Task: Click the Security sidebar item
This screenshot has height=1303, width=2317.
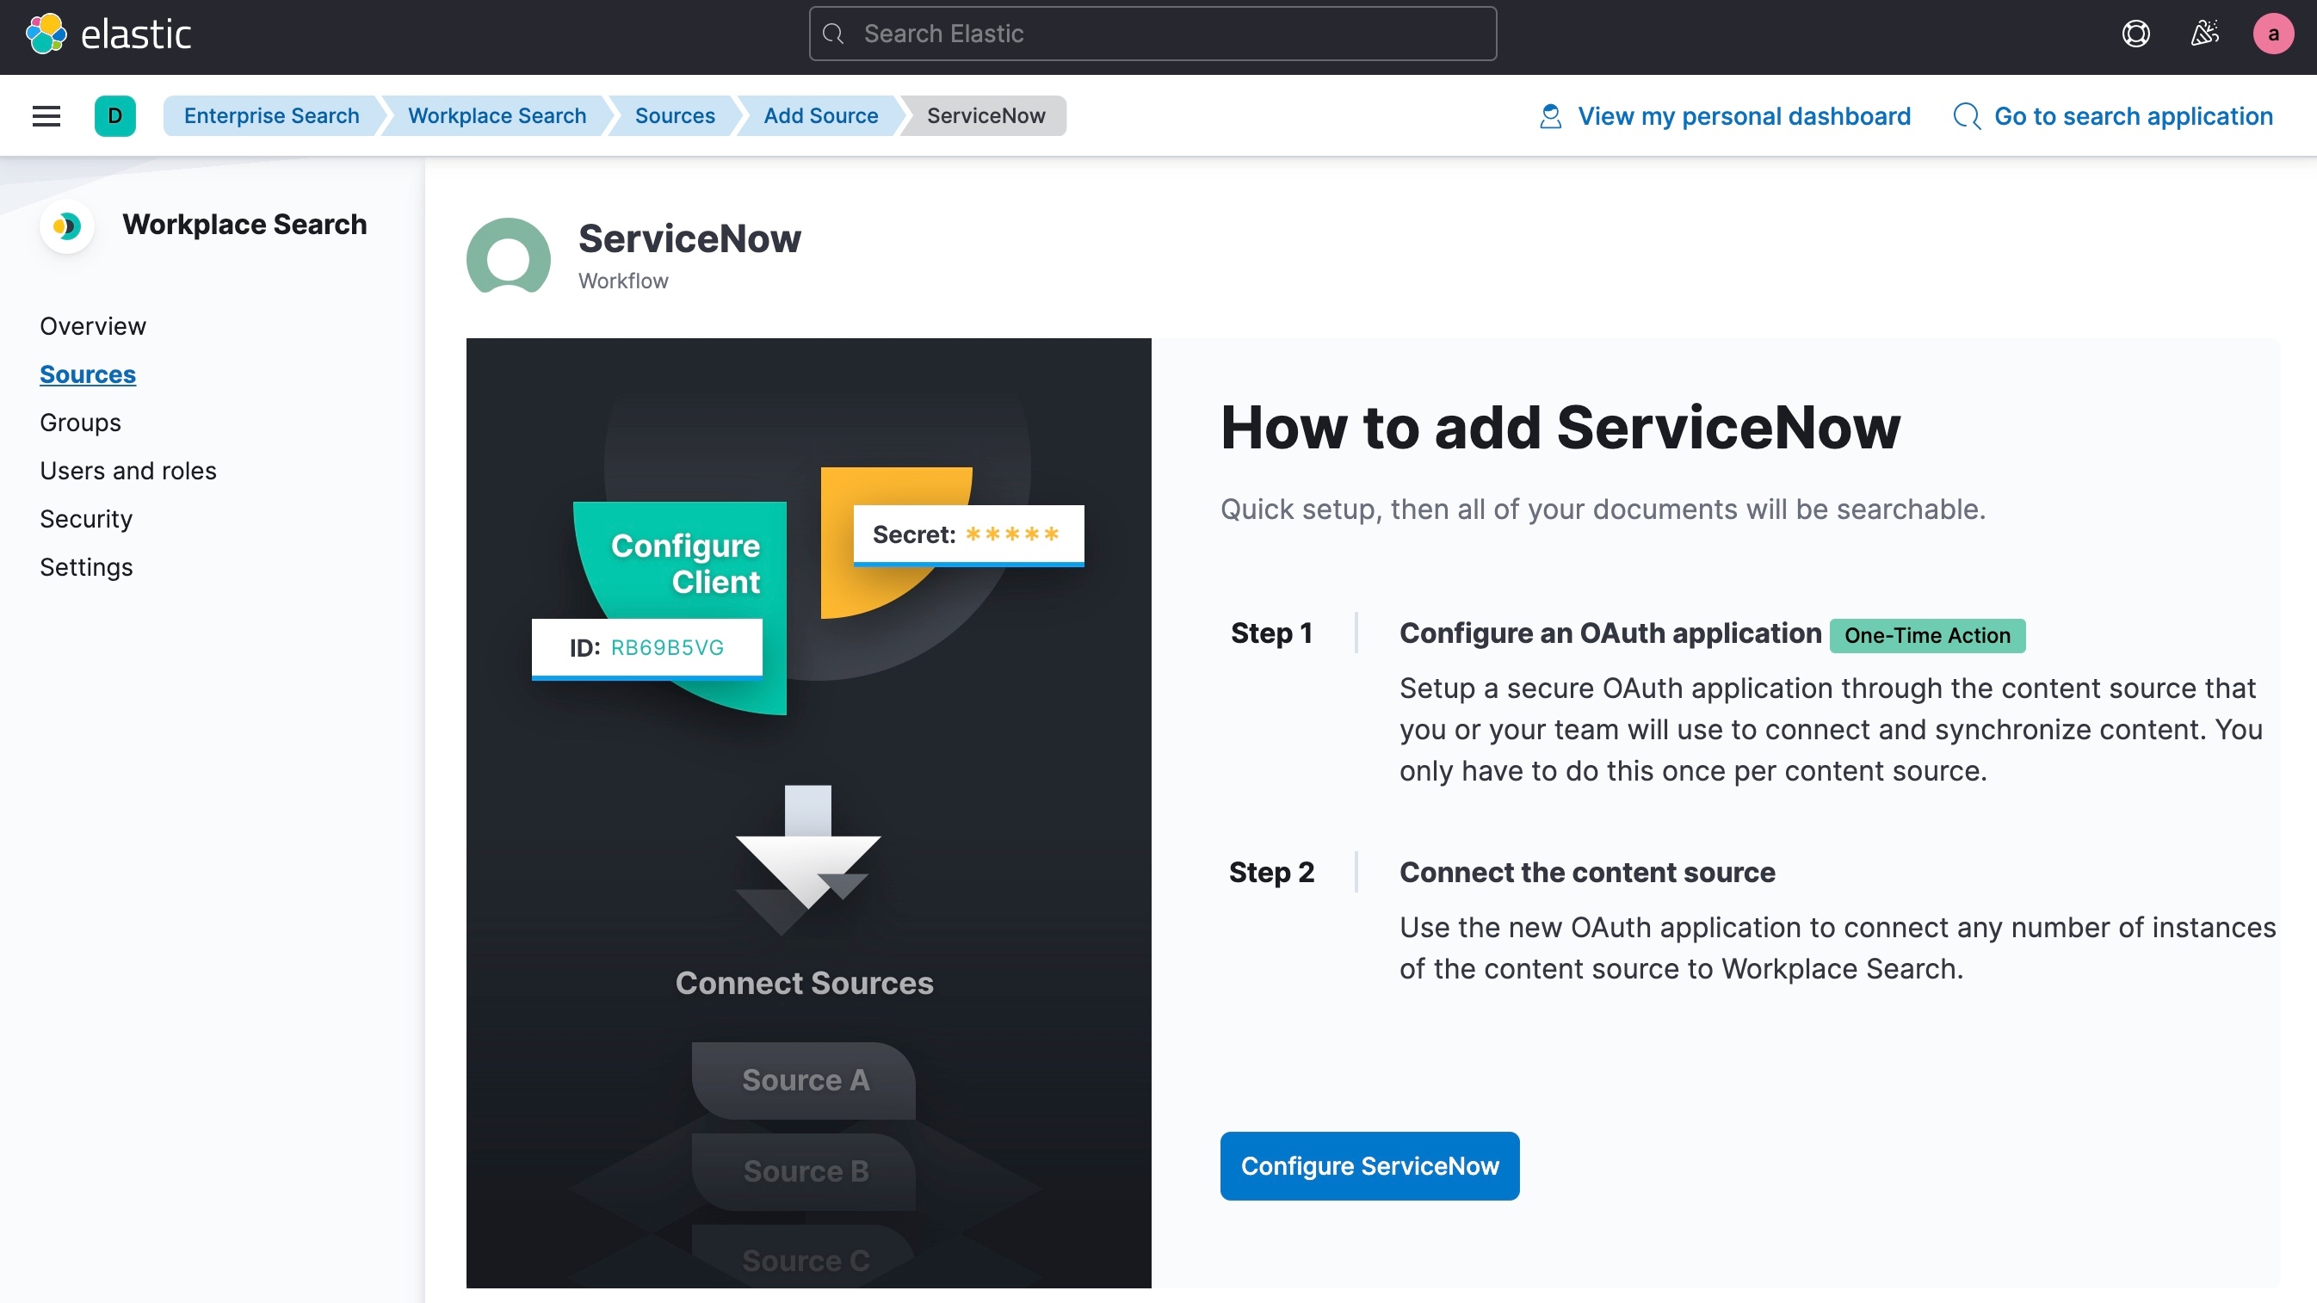Action: tap(86, 519)
